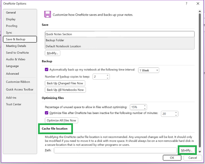Select the Proofing category
Screen dimensions: 205x164
11,26
